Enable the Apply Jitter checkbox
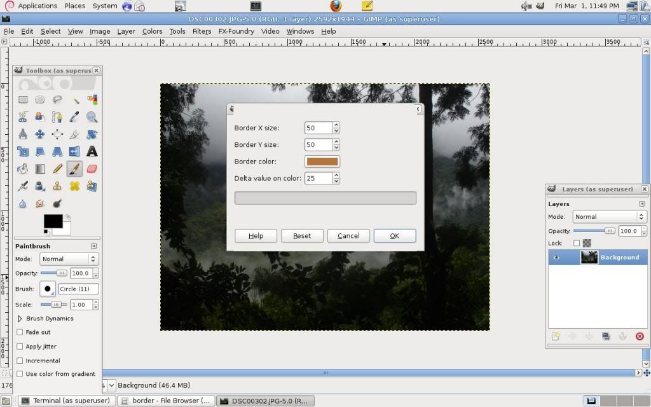Image resolution: width=651 pixels, height=407 pixels. pyautogui.click(x=20, y=347)
